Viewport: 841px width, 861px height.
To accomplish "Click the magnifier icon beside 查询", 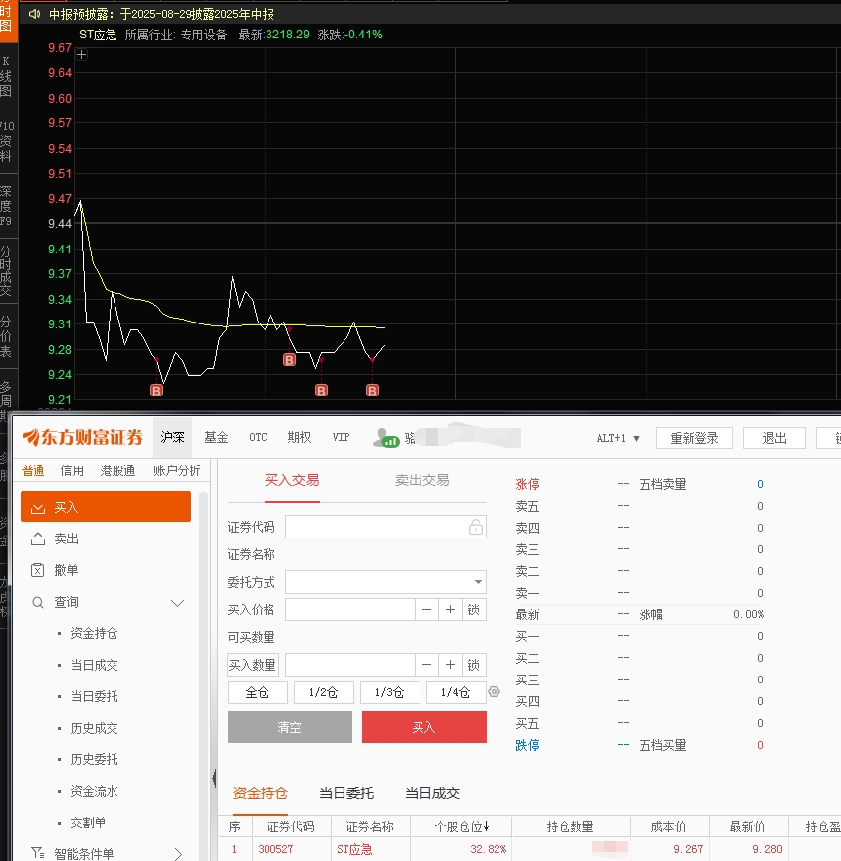I will [38, 602].
